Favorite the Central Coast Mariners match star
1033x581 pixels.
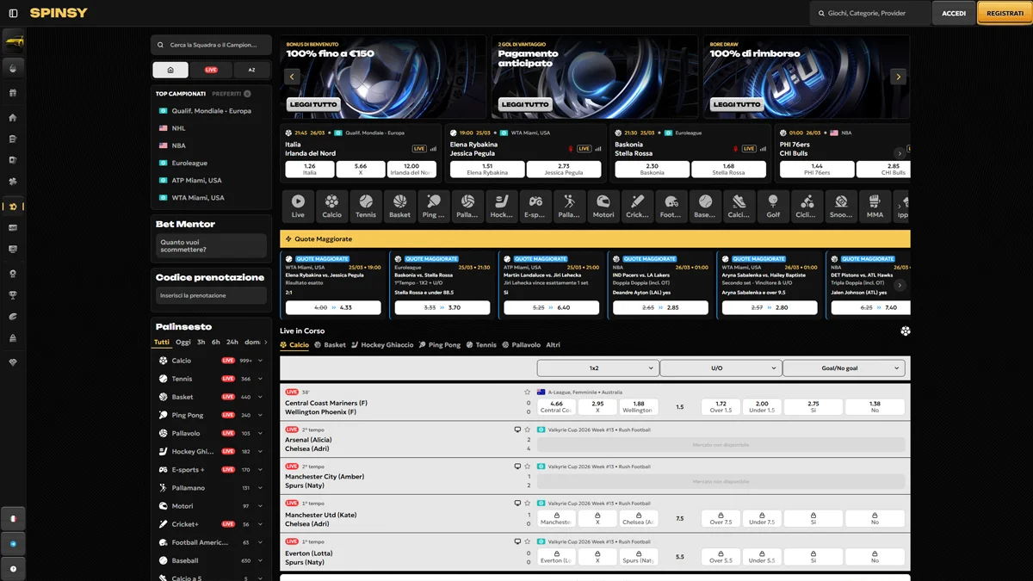527,392
